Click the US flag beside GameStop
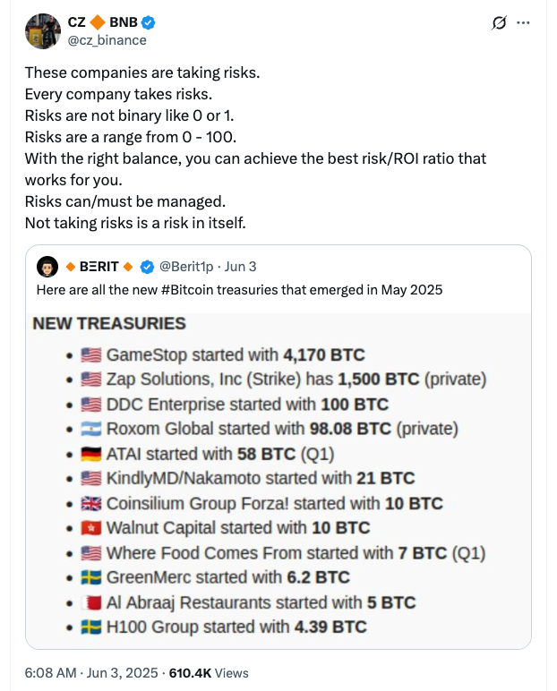This screenshot has width=557, height=691. pos(92,354)
